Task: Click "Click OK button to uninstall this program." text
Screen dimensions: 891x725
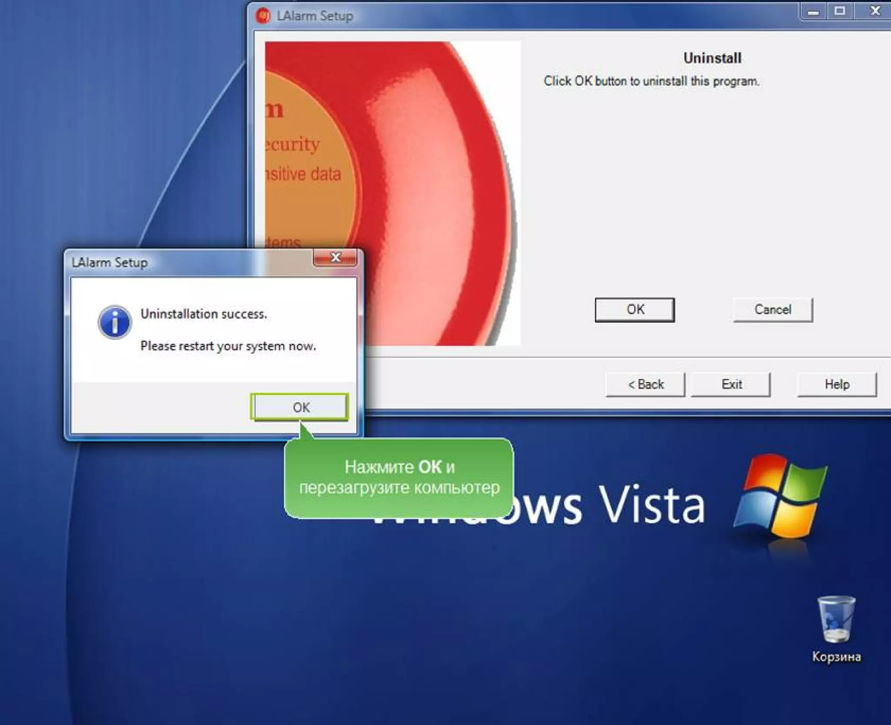Action: tap(651, 81)
